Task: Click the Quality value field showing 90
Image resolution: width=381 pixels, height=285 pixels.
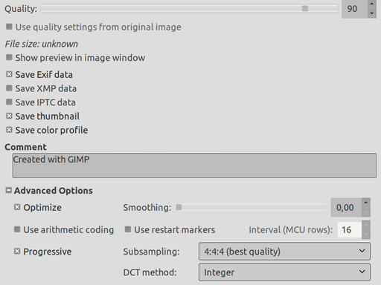Action: click(x=354, y=9)
